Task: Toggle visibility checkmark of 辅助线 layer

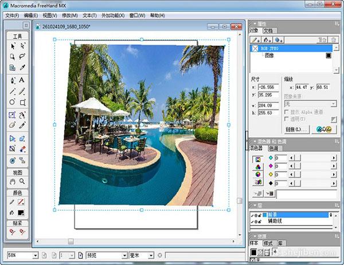Action: [252, 222]
